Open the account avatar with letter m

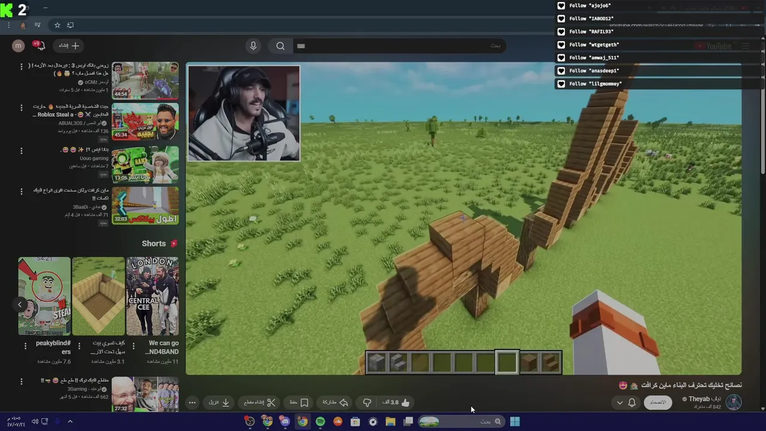pos(19,45)
